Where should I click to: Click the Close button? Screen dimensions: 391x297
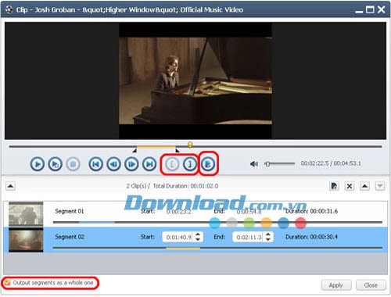371,285
